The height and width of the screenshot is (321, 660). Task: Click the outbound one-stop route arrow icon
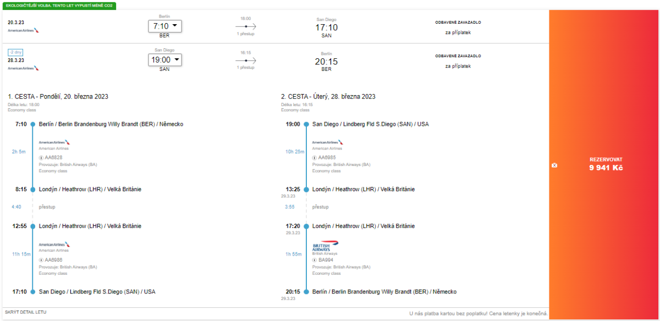tap(246, 26)
